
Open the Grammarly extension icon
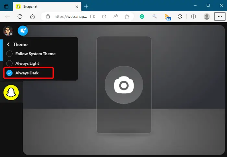(142, 16)
